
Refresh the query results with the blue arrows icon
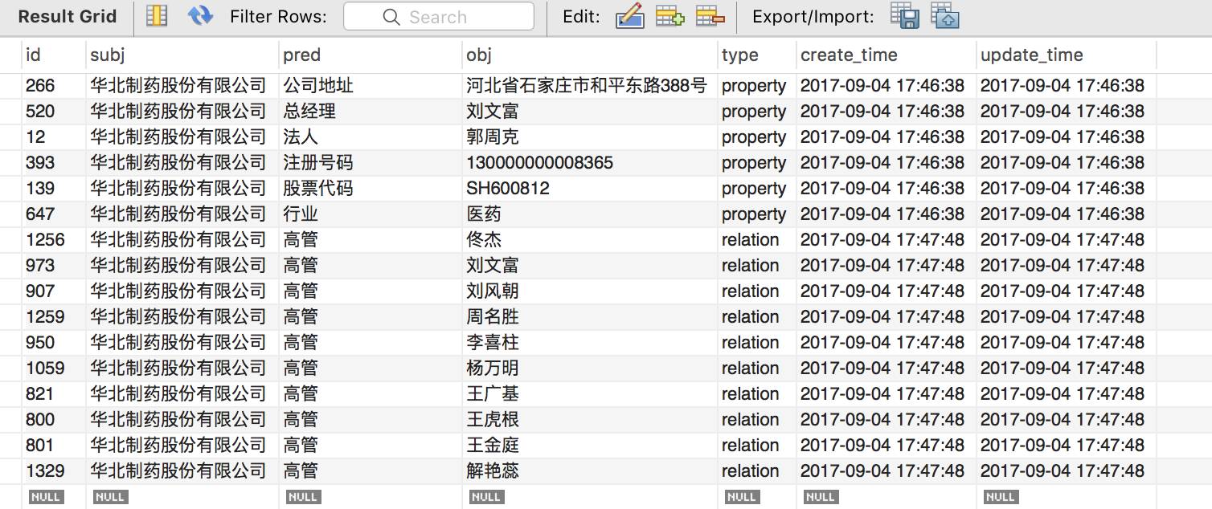click(x=200, y=16)
